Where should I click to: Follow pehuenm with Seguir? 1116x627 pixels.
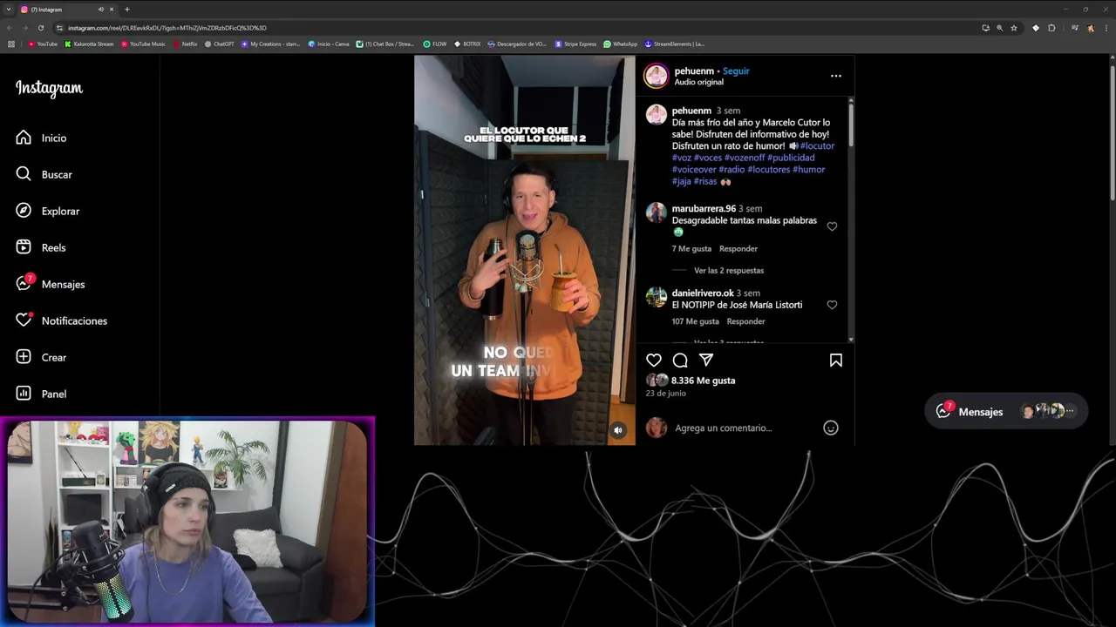(736, 71)
